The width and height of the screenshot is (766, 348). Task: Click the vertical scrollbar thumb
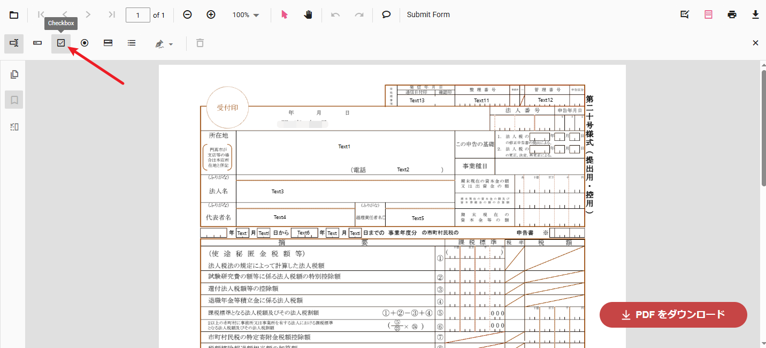click(763, 128)
